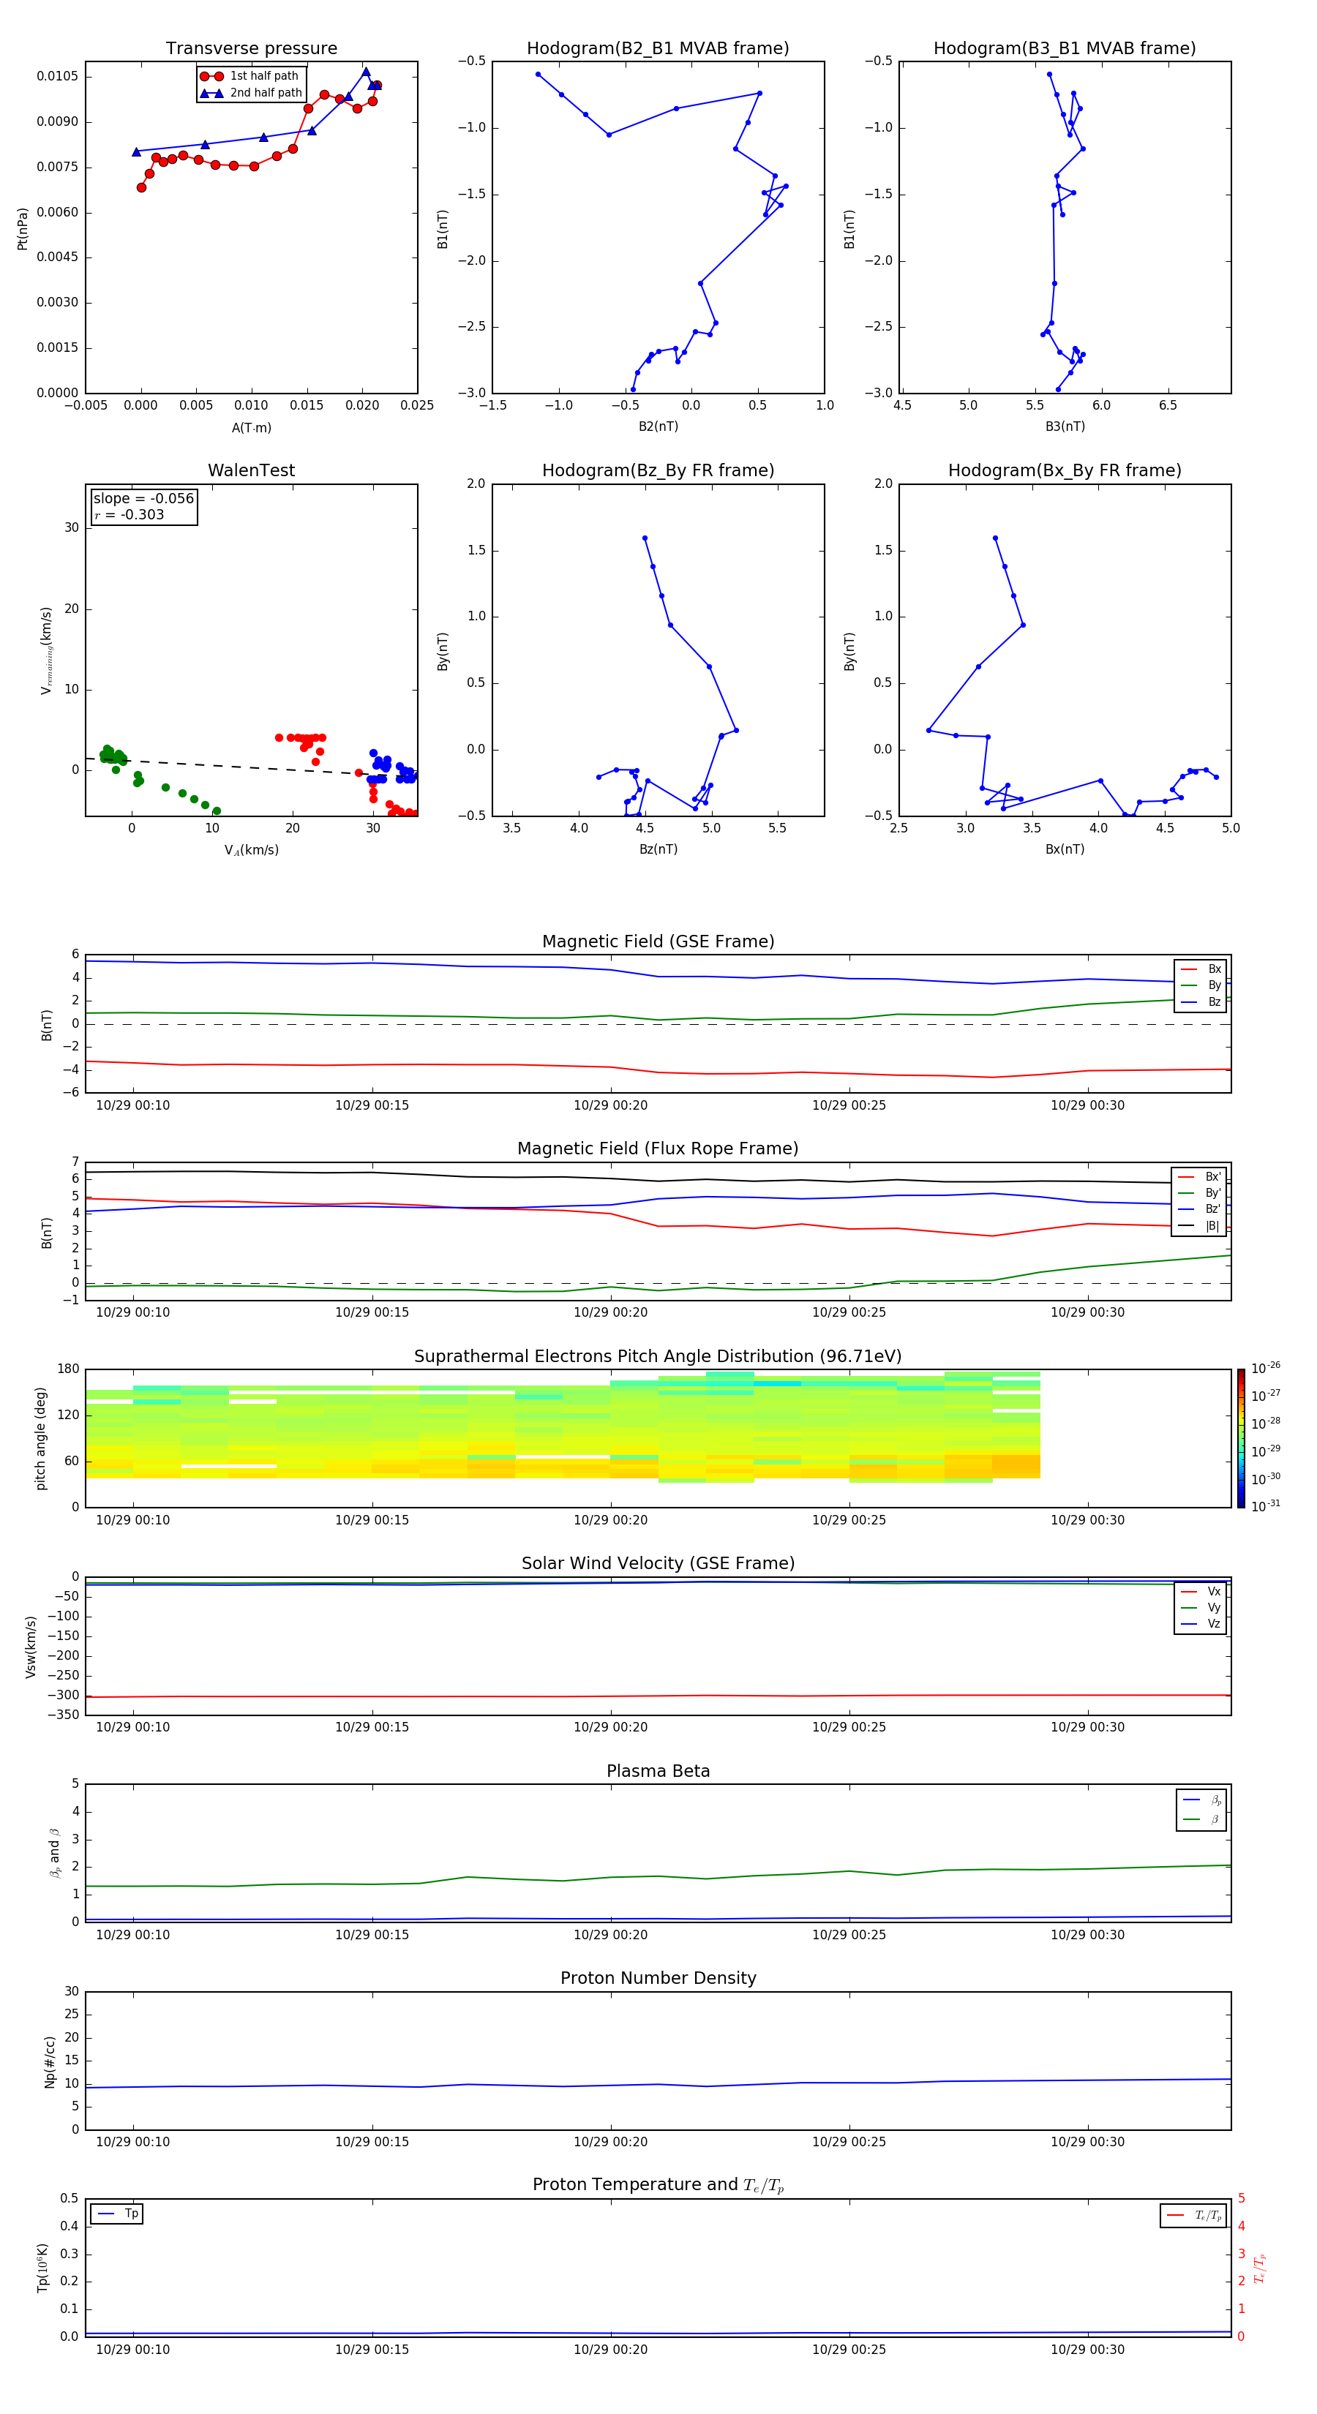Click 'Vy' in solar wind velocity legend
Screen dimensions: 1317x2414
[x=1214, y=1607]
